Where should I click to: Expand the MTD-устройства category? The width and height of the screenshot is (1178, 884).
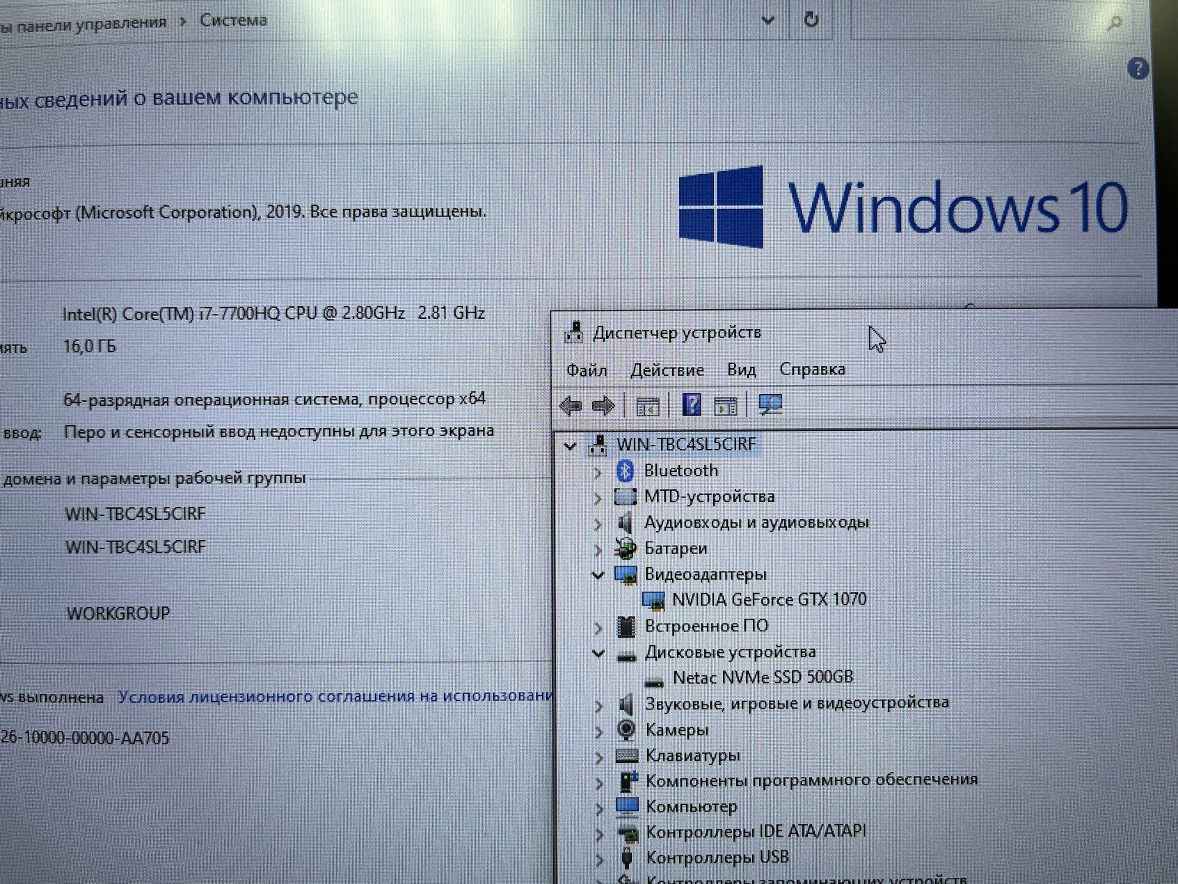coord(597,498)
